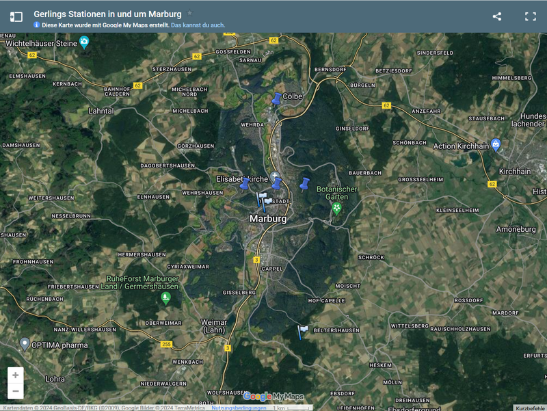This screenshot has height=411, width=547.
Task: Click the Schröck label
Action: (x=371, y=257)
